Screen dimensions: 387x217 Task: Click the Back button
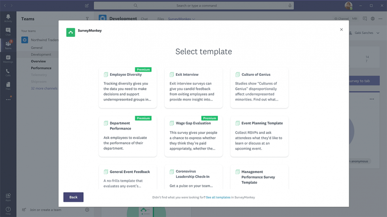[73, 197]
